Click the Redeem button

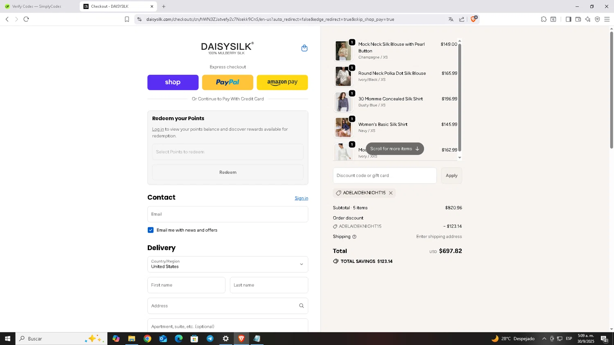pos(228,172)
